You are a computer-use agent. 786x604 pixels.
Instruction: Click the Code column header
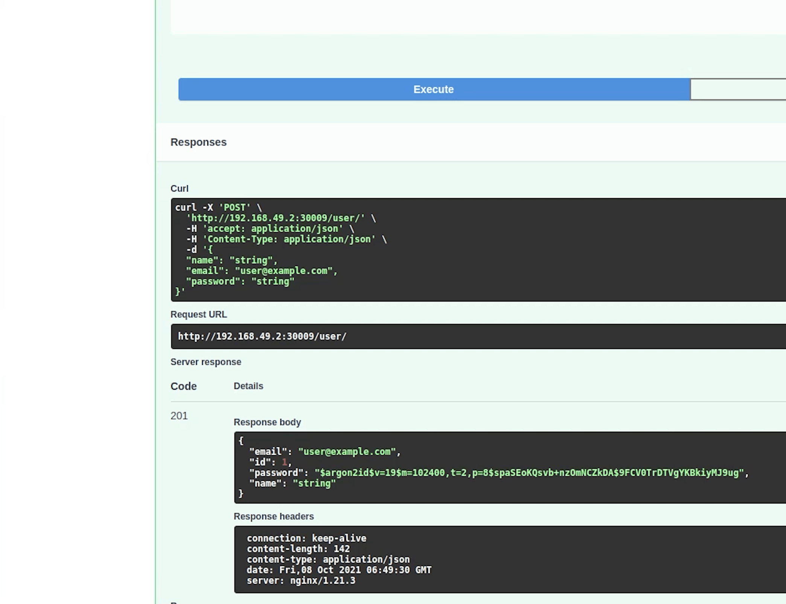click(183, 386)
